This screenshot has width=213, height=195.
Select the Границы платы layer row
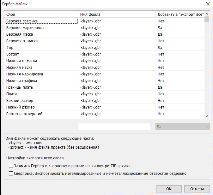point(104,87)
